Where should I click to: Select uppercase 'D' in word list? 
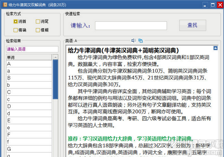(x=29, y=106)
